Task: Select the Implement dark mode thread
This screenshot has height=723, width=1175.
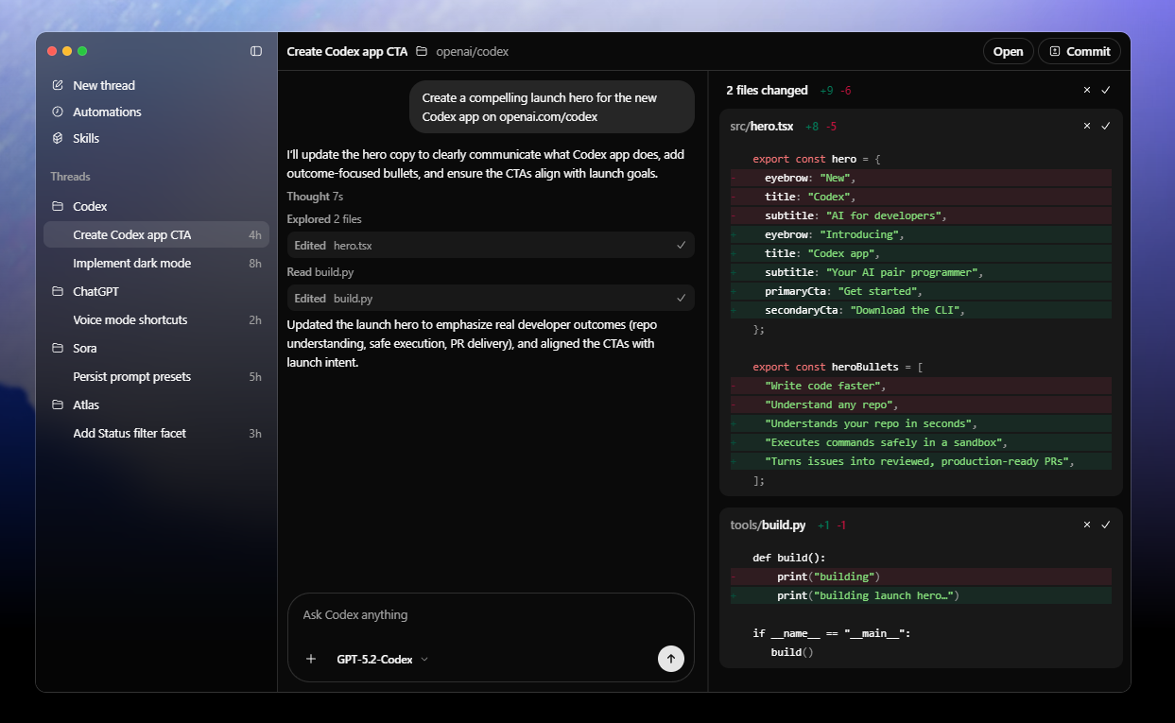Action: 131,263
